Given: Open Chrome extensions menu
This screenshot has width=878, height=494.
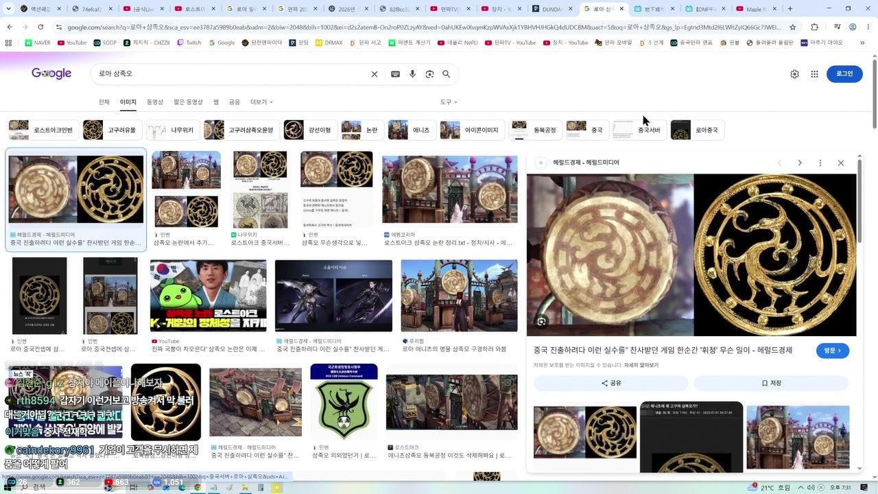Looking at the screenshot, I should click(815, 27).
